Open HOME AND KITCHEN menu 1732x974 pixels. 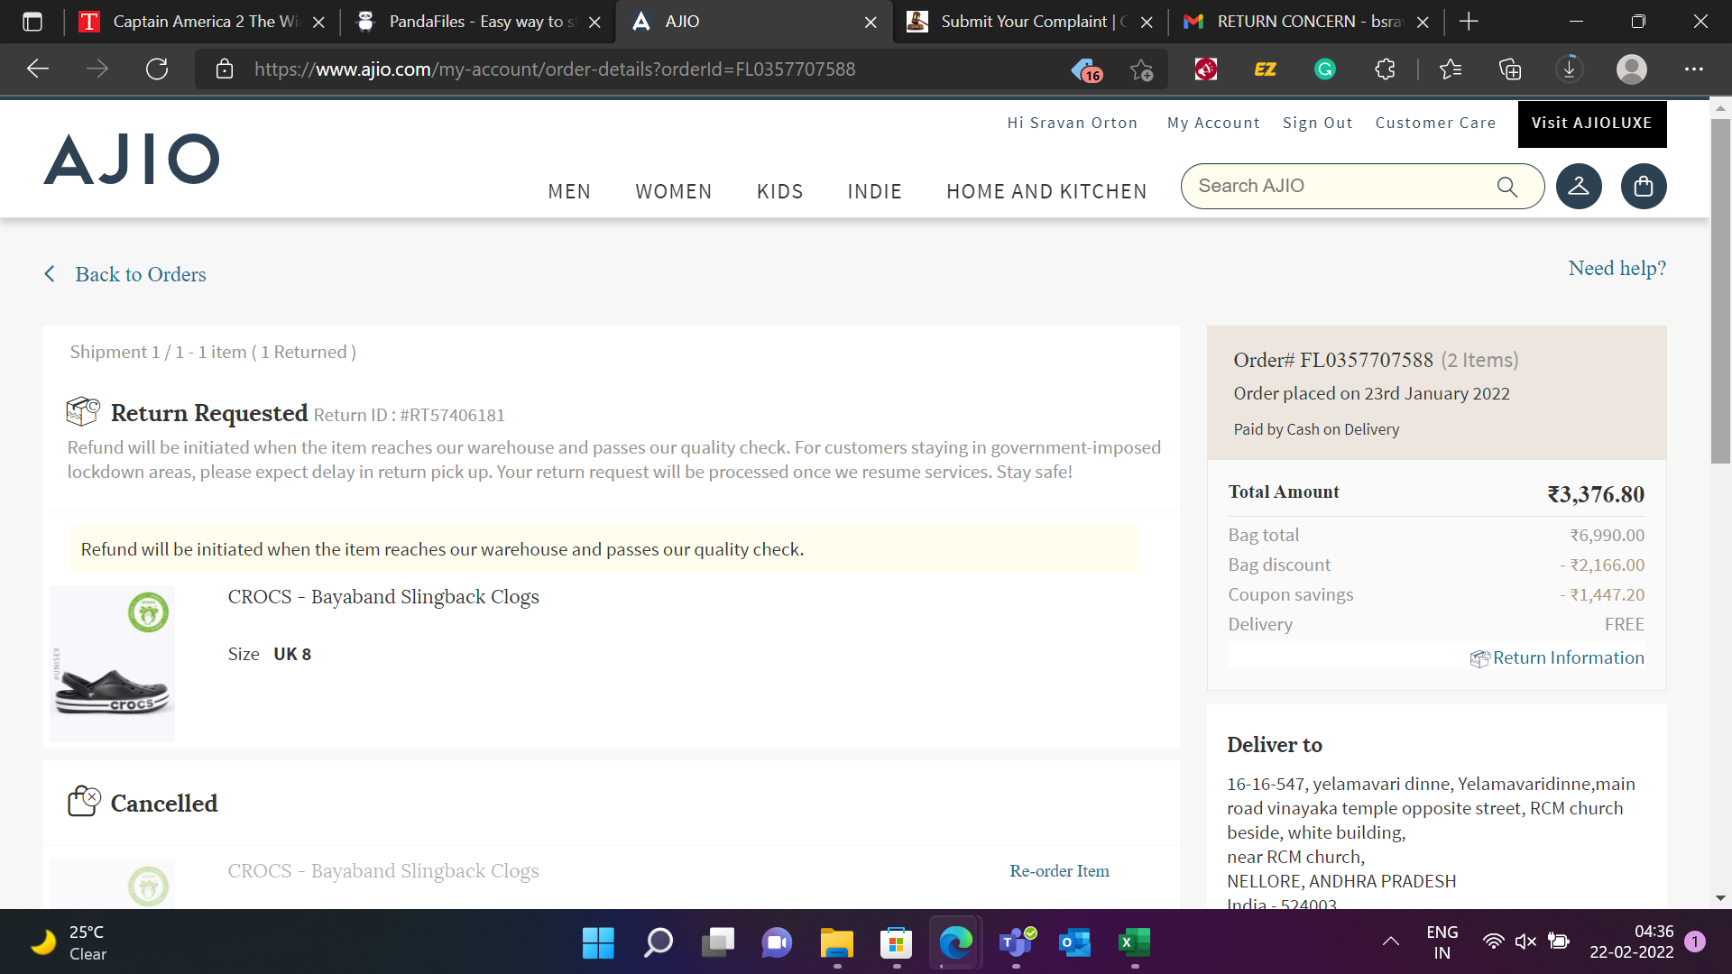(x=1046, y=191)
